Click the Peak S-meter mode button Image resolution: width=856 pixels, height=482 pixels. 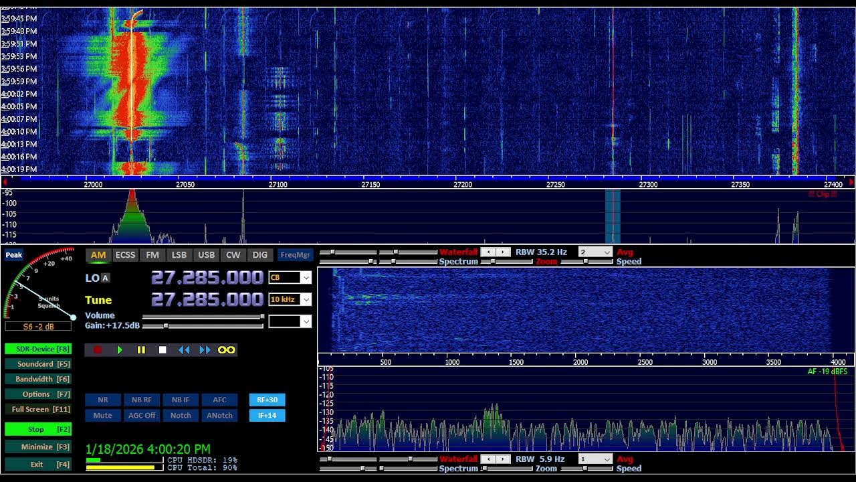(14, 255)
